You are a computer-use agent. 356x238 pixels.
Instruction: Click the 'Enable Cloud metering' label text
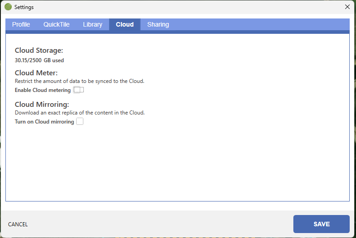click(43, 90)
